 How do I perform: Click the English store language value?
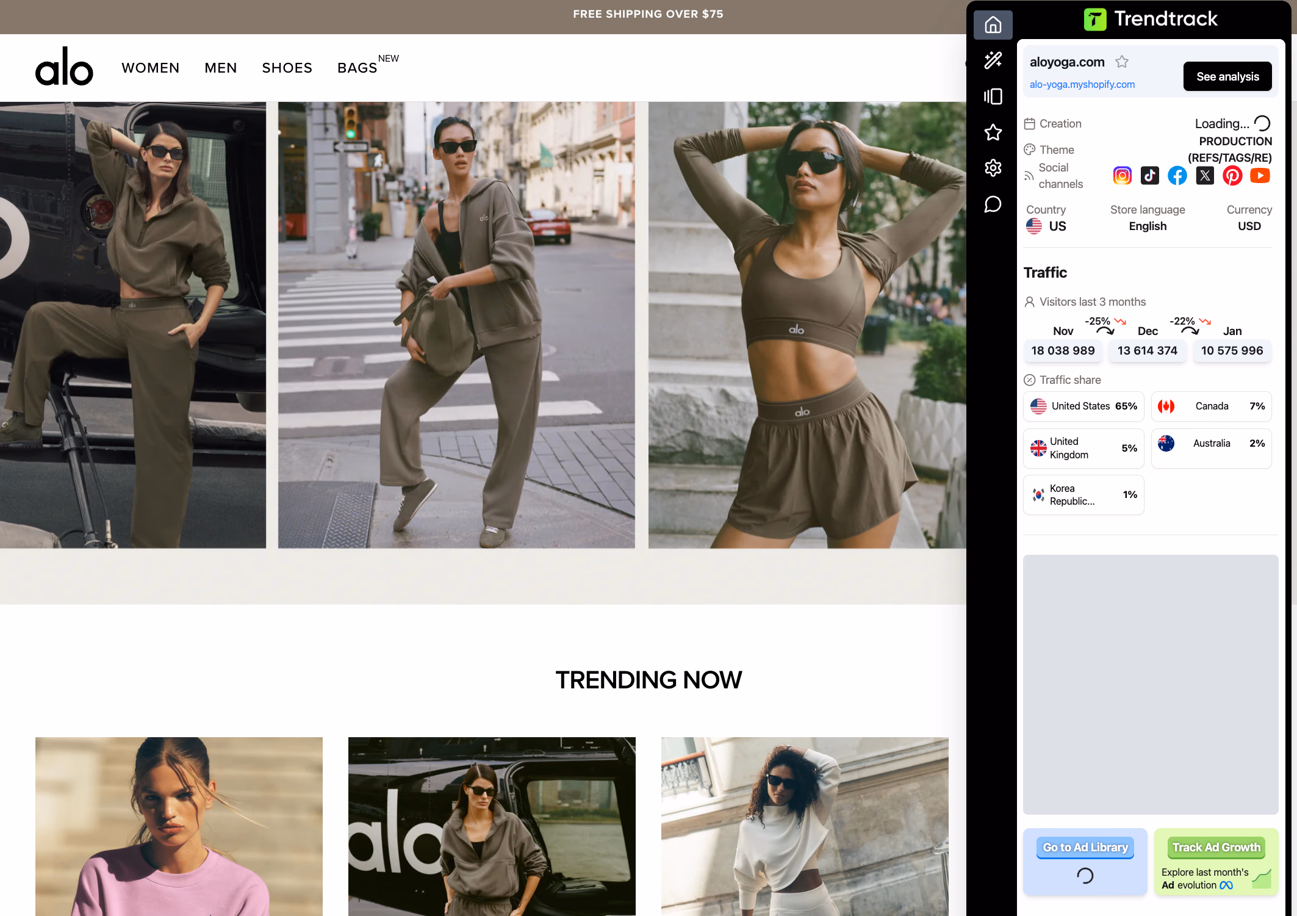click(1147, 226)
